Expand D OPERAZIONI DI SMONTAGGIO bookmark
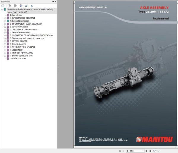178x153 pixels. (x=5, y=35)
